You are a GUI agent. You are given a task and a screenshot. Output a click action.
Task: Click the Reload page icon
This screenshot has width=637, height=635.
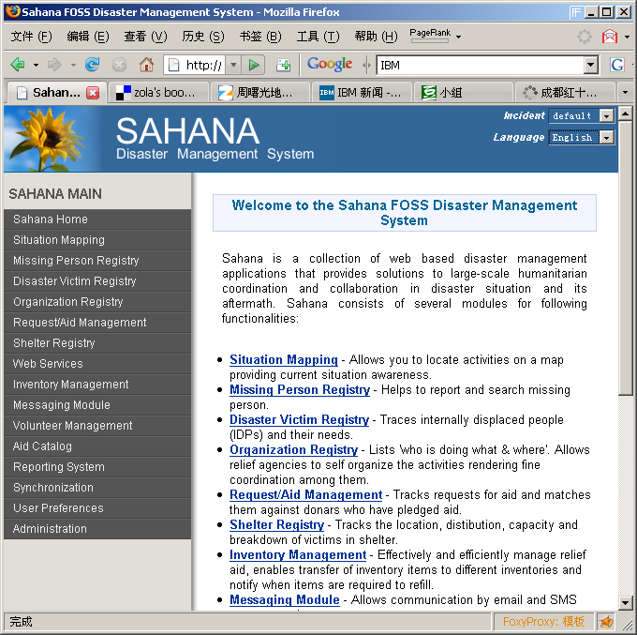click(x=92, y=65)
